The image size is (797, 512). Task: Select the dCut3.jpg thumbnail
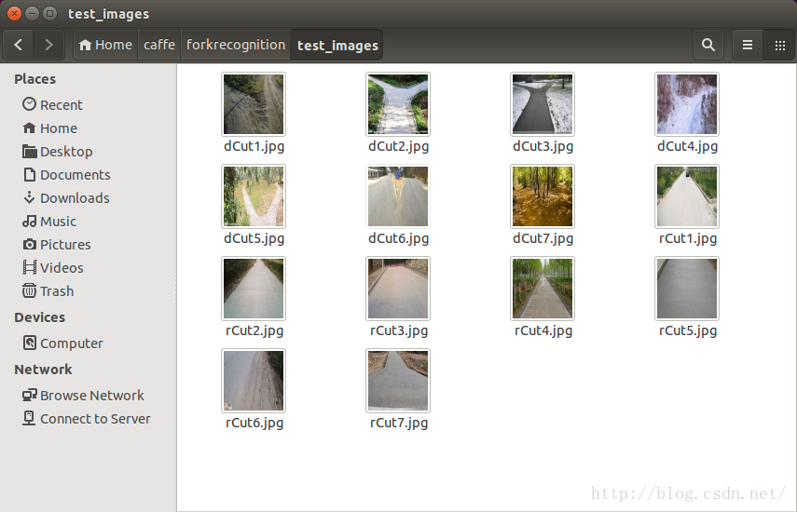pos(543,104)
